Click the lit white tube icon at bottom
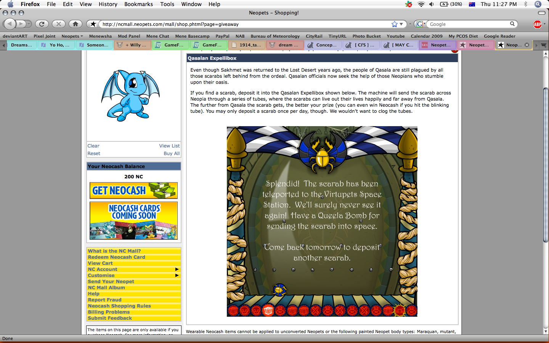 (x=268, y=311)
